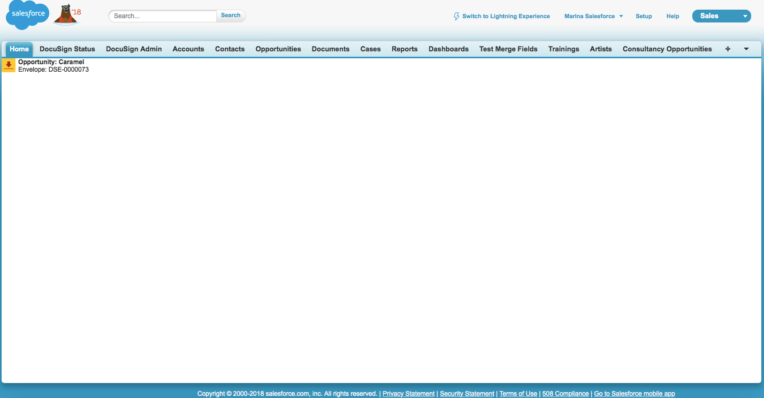
Task: Switch to the Opportunities tab
Action: [278, 49]
